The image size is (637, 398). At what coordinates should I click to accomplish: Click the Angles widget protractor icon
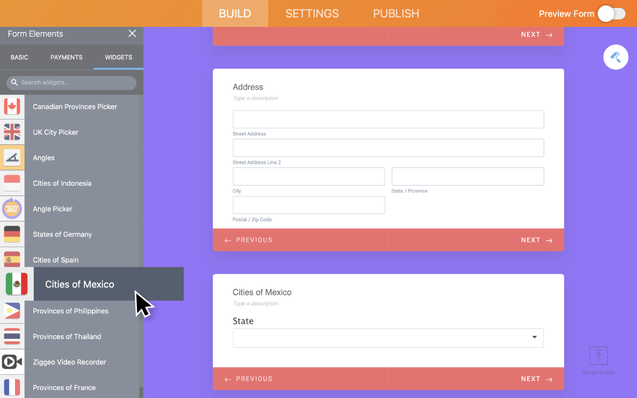12,158
